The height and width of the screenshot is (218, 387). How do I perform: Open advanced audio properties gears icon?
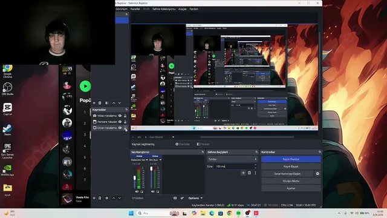[182, 198]
